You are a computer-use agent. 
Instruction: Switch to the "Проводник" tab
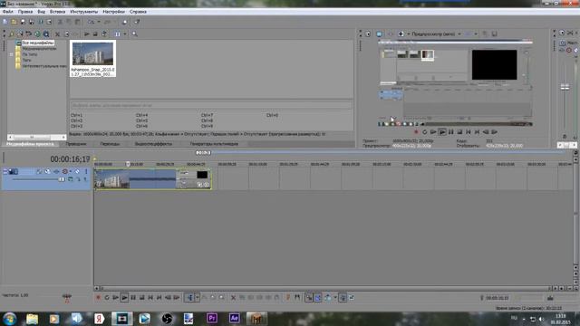click(76, 144)
